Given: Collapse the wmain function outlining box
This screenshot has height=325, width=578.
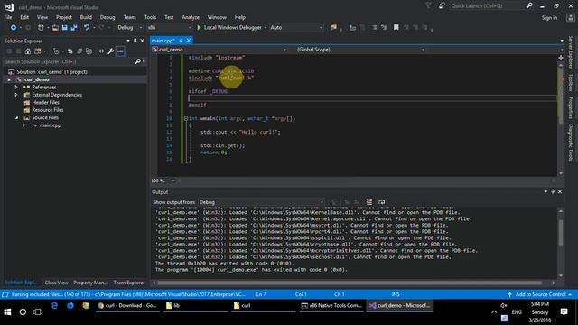Looking at the screenshot, I should 186,118.
